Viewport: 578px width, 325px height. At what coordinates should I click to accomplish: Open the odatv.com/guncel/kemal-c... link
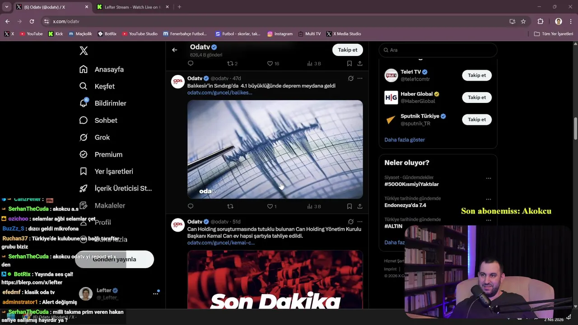(x=221, y=243)
